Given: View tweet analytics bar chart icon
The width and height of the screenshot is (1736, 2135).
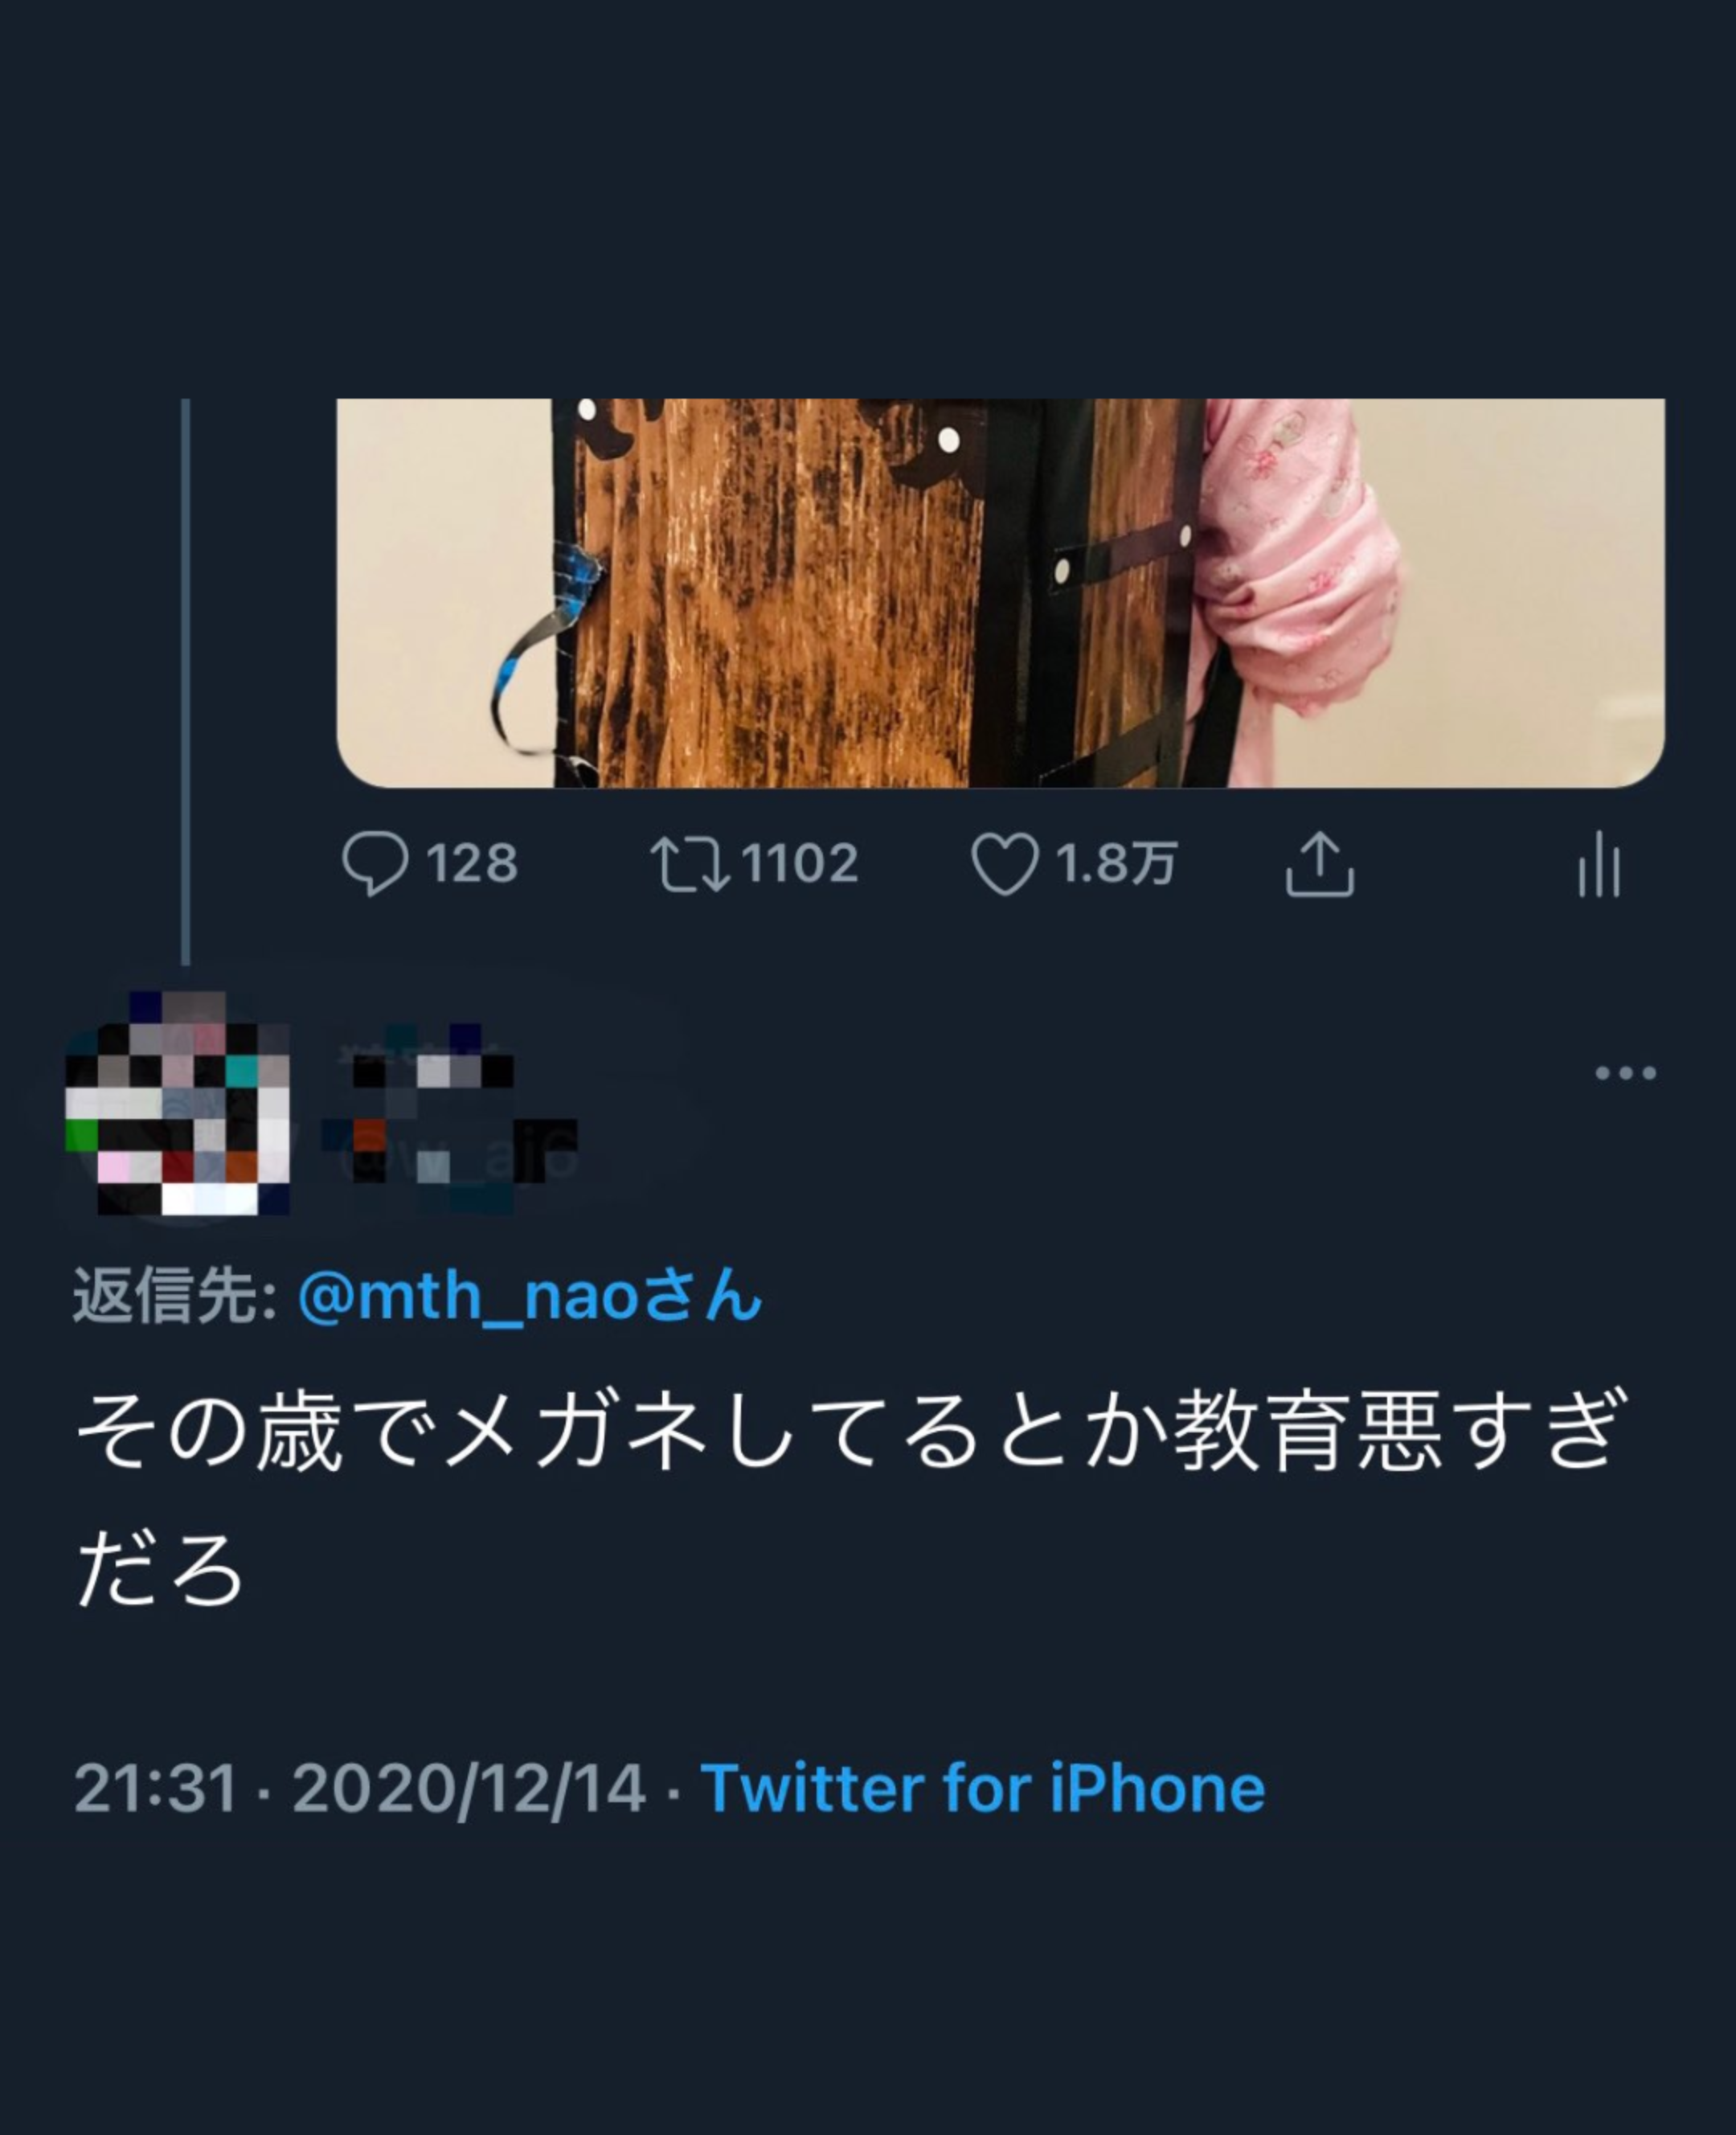Looking at the screenshot, I should click(1599, 864).
